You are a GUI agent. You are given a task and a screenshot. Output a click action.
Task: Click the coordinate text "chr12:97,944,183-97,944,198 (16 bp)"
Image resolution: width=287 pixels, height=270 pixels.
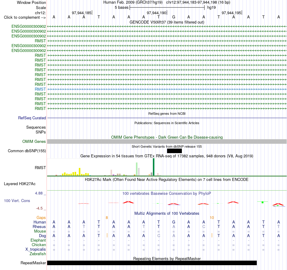pos(198,2)
